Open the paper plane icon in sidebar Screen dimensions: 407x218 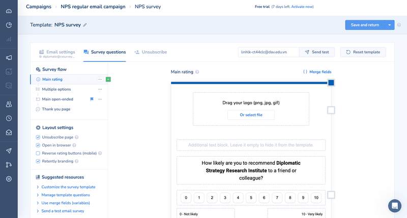(x=9, y=151)
